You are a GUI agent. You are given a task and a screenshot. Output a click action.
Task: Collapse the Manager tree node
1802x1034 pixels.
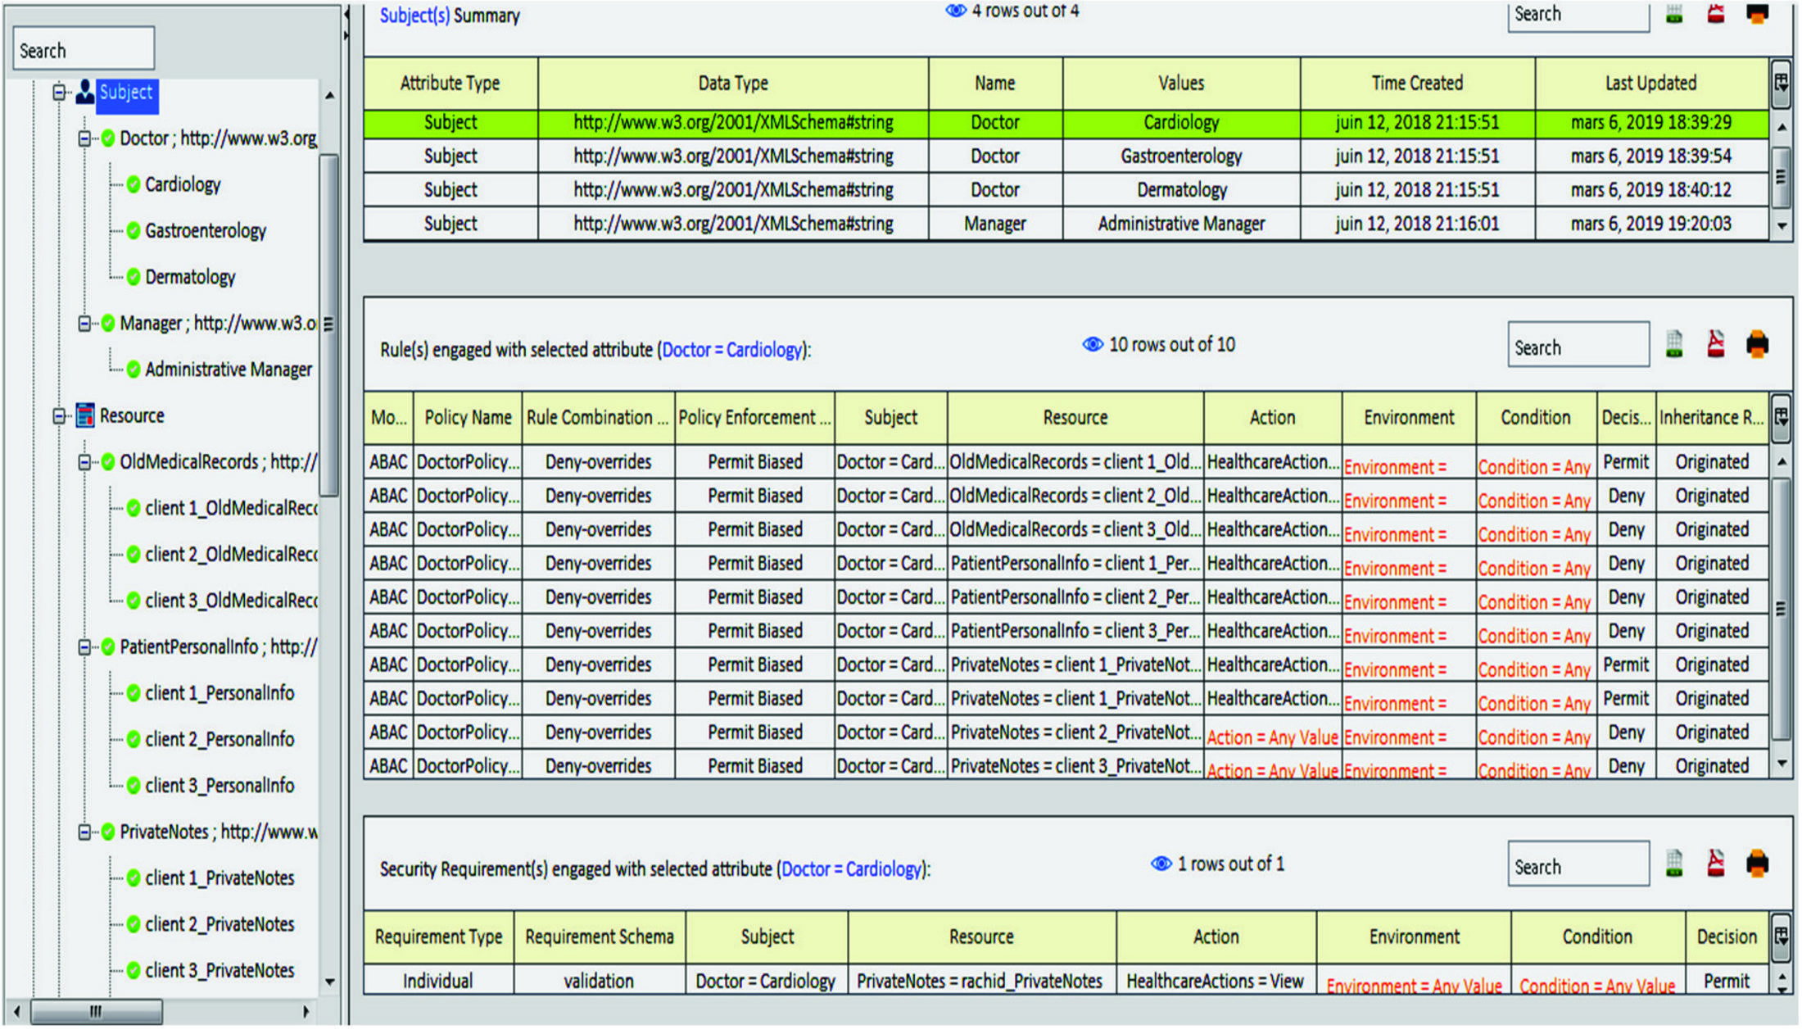84,324
